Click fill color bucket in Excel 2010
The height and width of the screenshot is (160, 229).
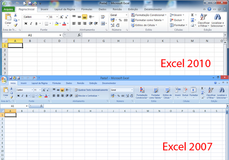point(57,24)
